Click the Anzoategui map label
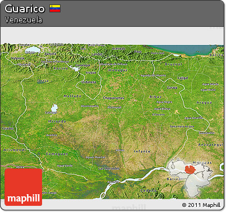226x212 pixels. pos(211,144)
